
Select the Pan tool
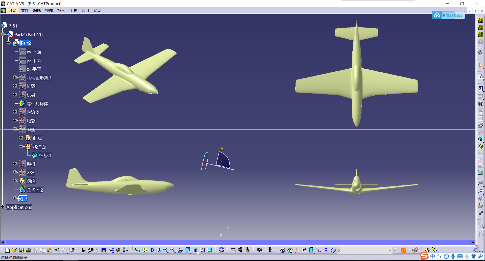click(152, 250)
